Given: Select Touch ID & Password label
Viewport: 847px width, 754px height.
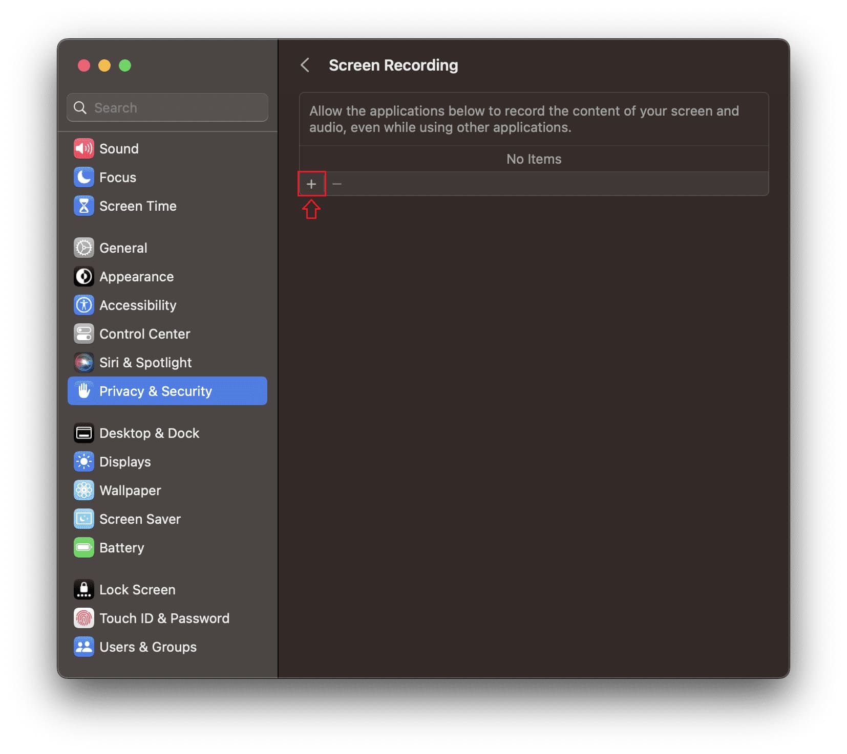Looking at the screenshot, I should [x=164, y=618].
